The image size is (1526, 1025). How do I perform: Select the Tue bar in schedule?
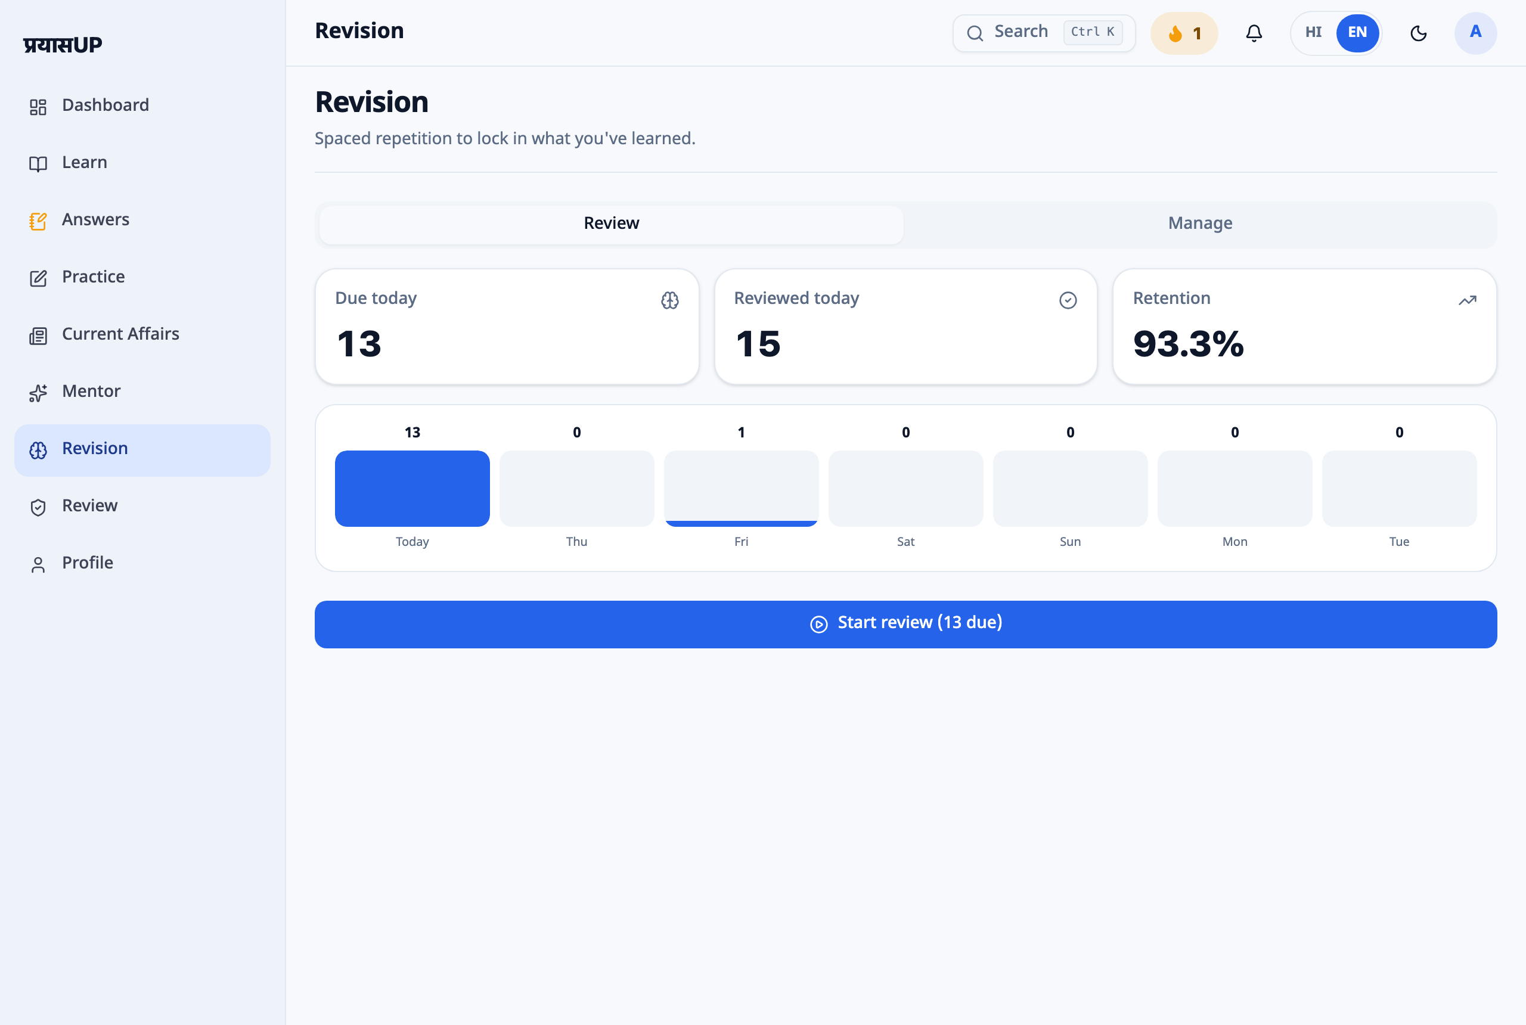[1399, 488]
